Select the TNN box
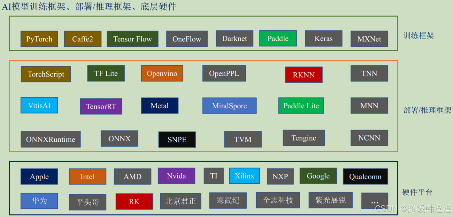This screenshot has width=453, height=217. tap(369, 73)
